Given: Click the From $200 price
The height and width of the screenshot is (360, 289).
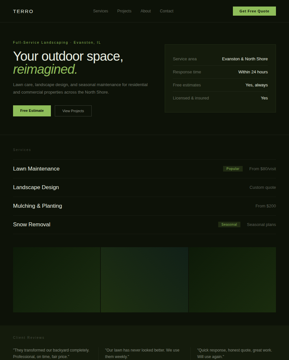Looking at the screenshot, I should [x=266, y=206].
